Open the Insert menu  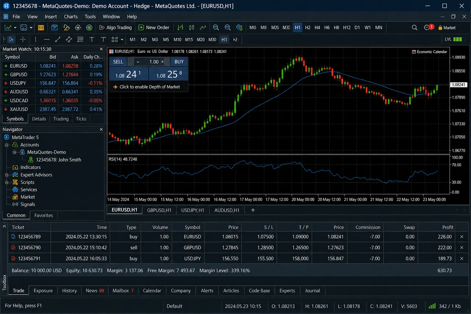coord(51,17)
